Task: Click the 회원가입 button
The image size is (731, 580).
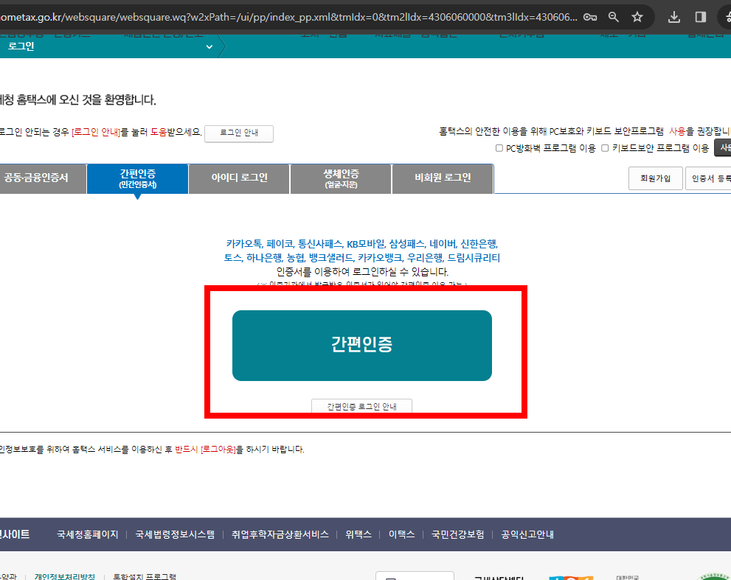Action: [655, 178]
